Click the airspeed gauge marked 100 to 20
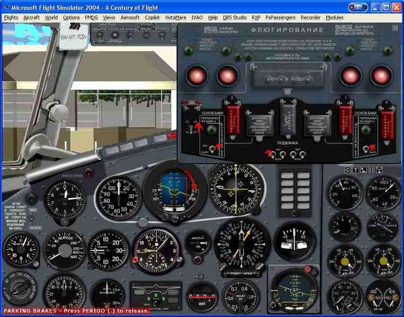404x317 pixels. 118,198
